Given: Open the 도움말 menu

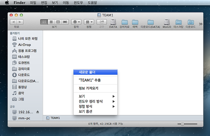Looking at the screenshot, I should [92, 3].
